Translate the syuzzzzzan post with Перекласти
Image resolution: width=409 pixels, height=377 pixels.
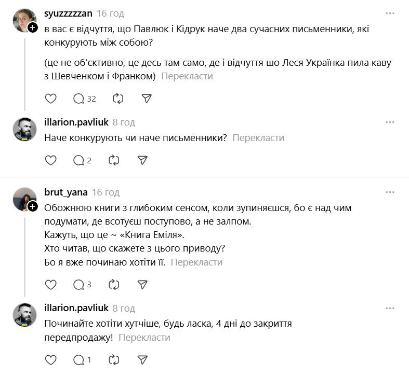[x=187, y=76]
